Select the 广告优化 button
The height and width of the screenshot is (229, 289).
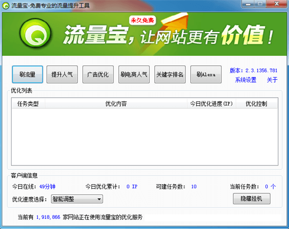click(x=97, y=75)
